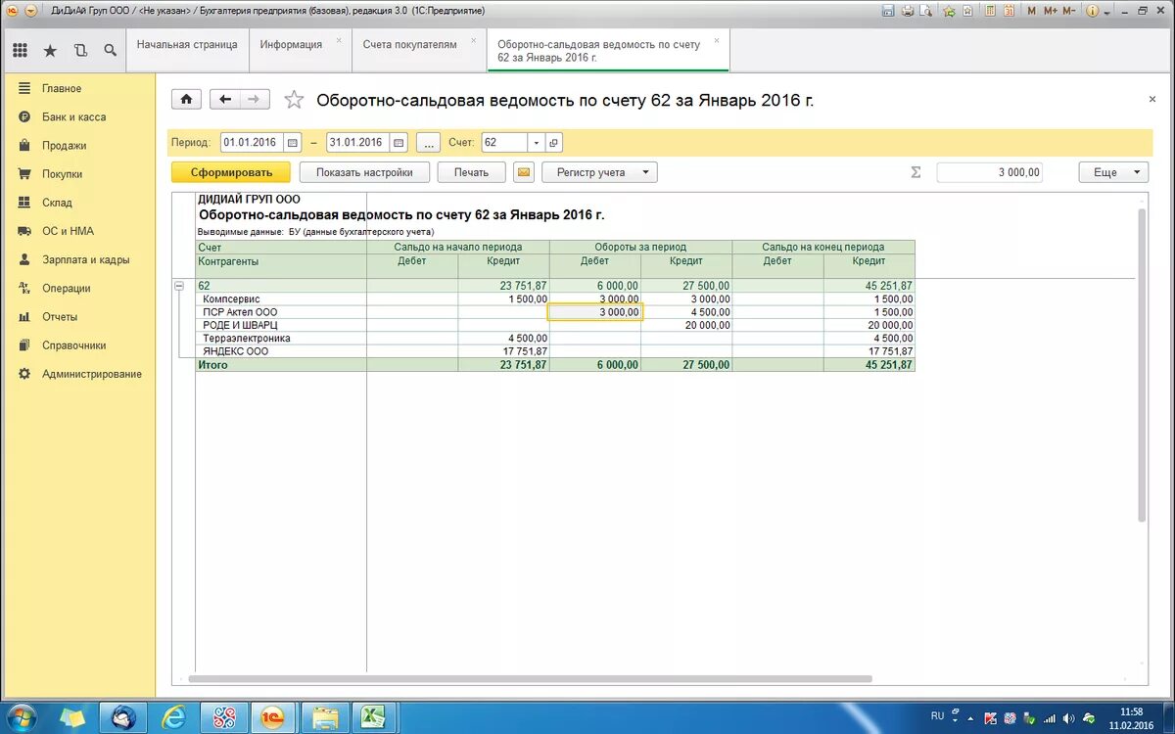Image resolution: width=1175 pixels, height=734 pixels.
Task: Select the Компсервис row name
Action: (231, 298)
